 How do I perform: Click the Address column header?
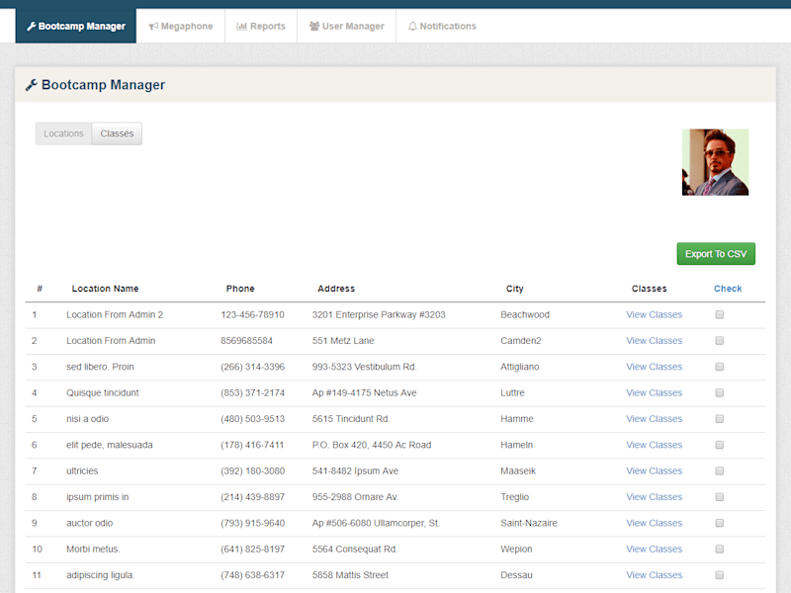pyautogui.click(x=336, y=289)
